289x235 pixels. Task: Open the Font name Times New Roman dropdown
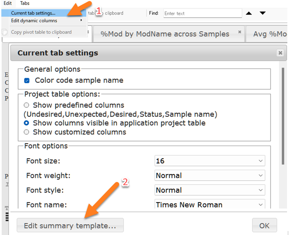coord(210,204)
